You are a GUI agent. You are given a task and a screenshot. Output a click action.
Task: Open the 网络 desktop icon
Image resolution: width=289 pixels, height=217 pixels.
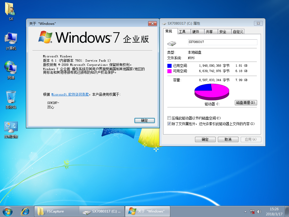[x=11, y=70]
